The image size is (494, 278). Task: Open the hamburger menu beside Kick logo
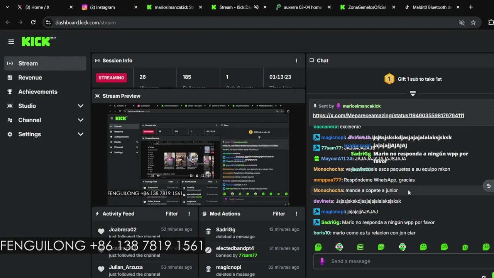(x=11, y=42)
